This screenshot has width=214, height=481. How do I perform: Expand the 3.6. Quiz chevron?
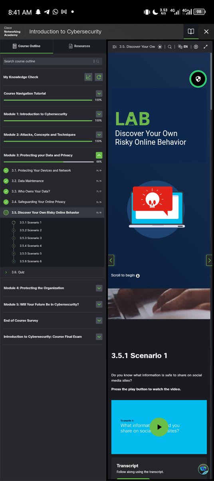(x=6, y=272)
